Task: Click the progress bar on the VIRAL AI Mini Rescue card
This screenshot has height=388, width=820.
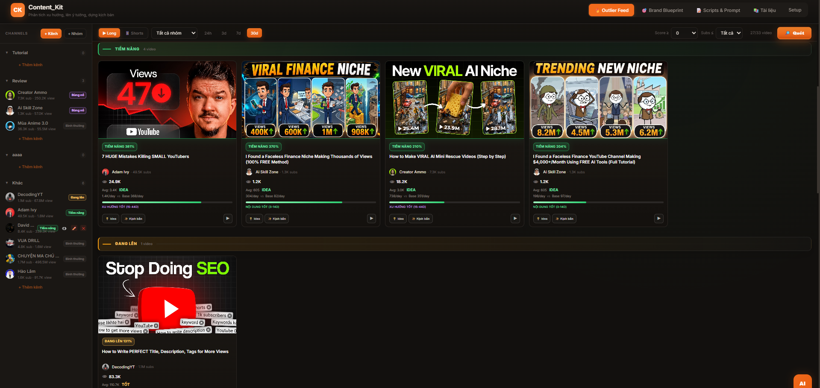Action: tap(455, 202)
